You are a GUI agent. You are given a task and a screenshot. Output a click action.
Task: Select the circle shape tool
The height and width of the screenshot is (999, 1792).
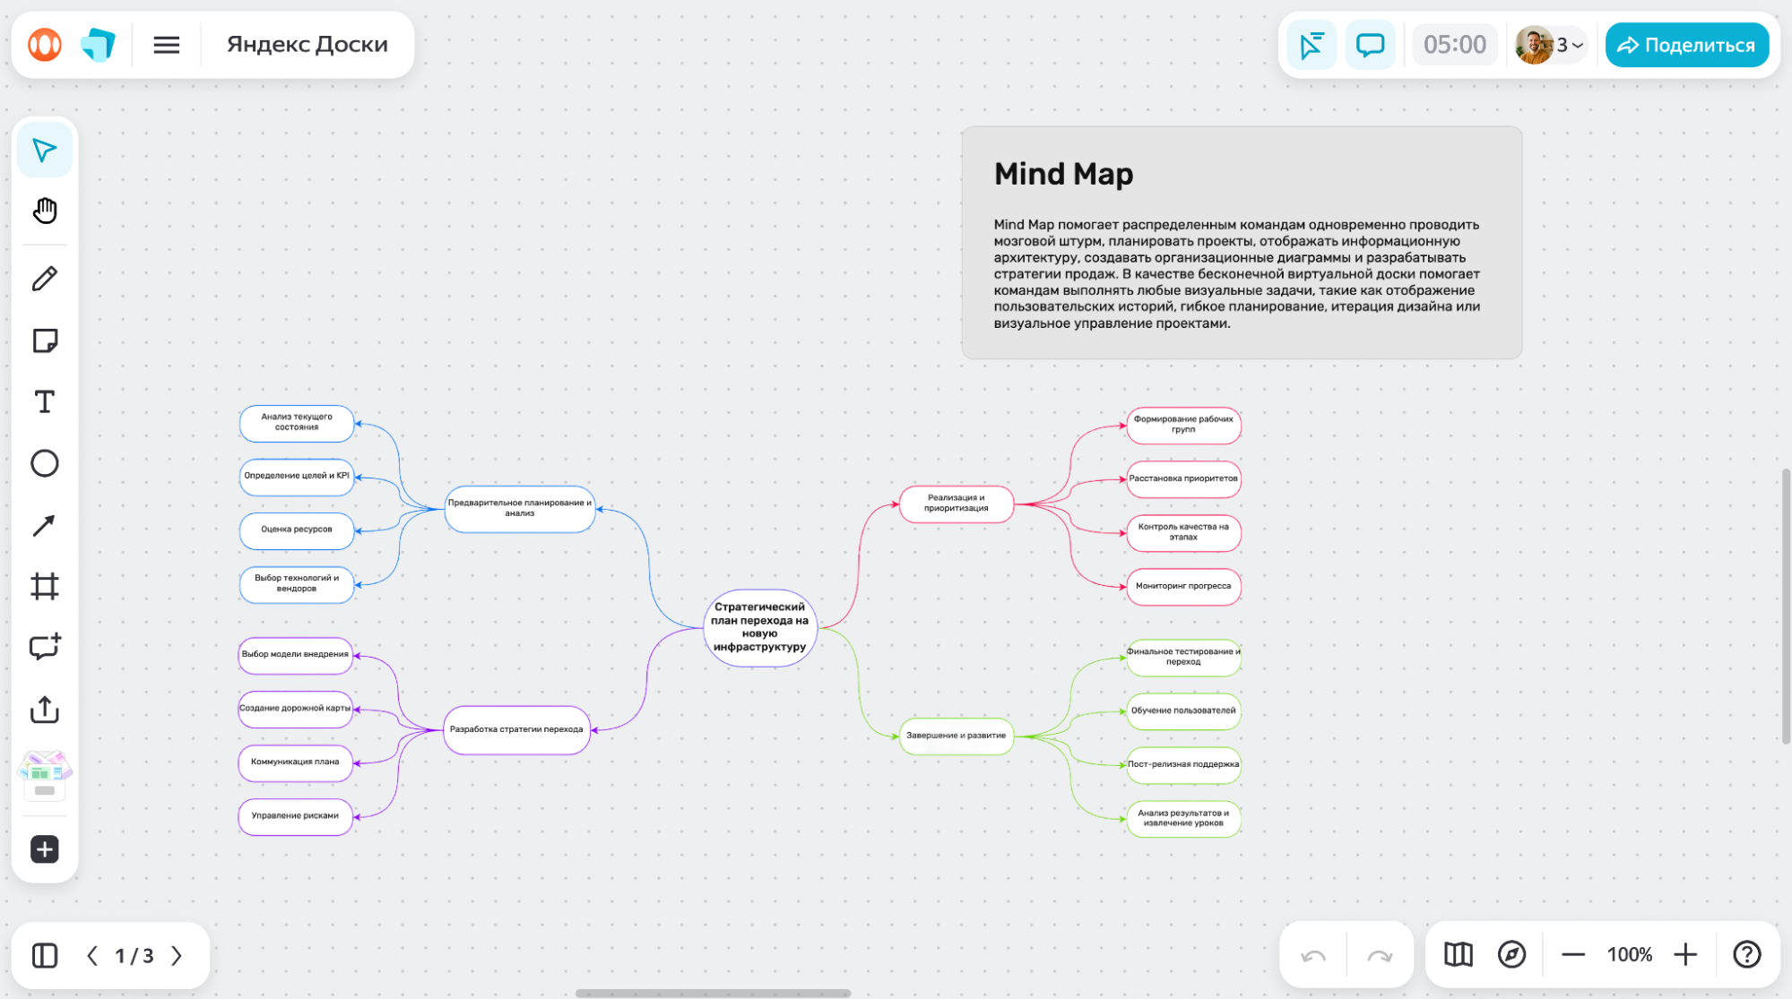point(45,463)
